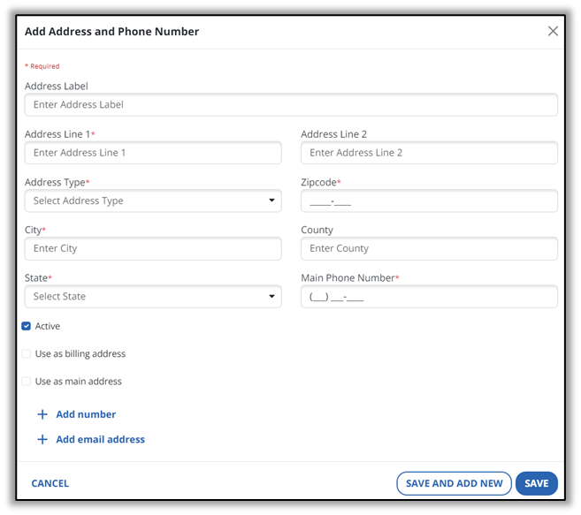Viewport: 581px width, 515px height.
Task: Click the plus icon beside Add number
Action: pyautogui.click(x=42, y=414)
